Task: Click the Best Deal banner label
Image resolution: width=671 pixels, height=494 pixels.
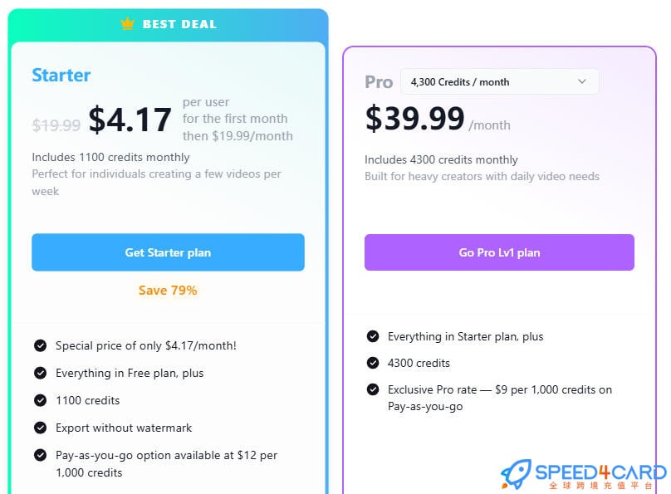Action: 179,24
